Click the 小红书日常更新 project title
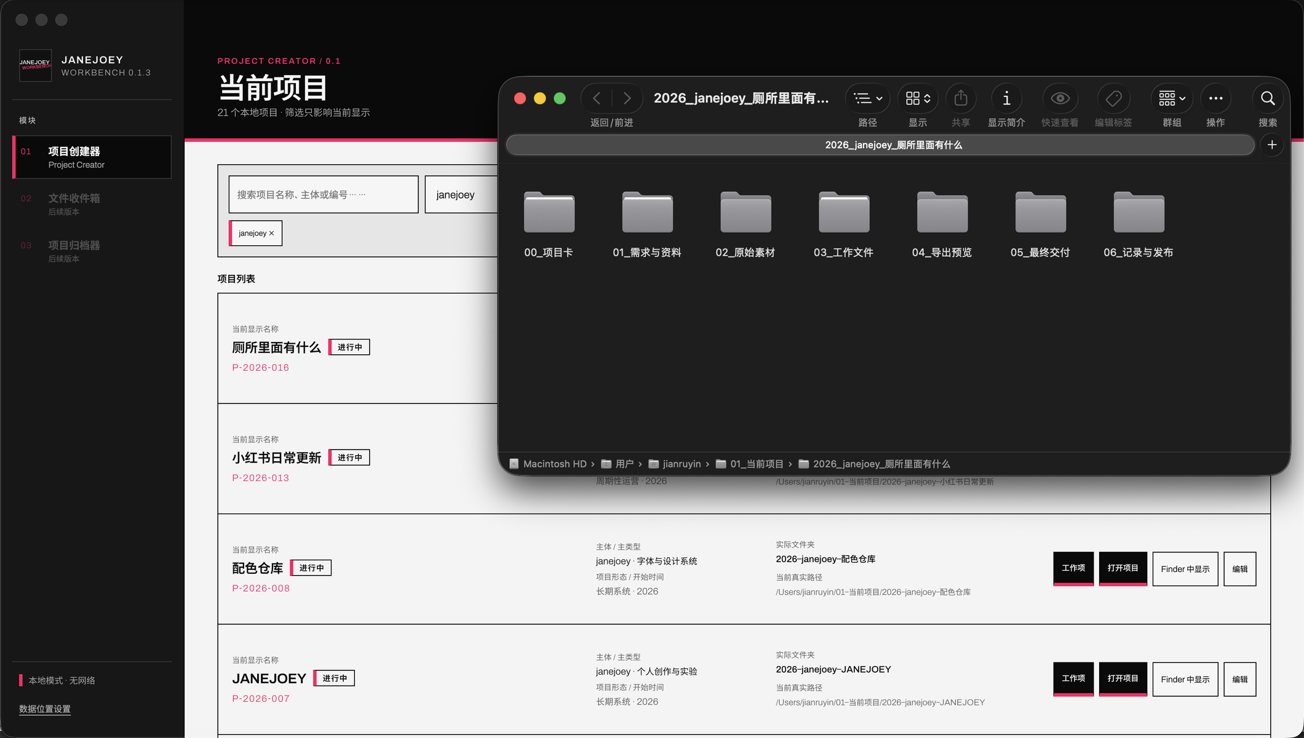The height and width of the screenshot is (738, 1304). pyautogui.click(x=276, y=458)
